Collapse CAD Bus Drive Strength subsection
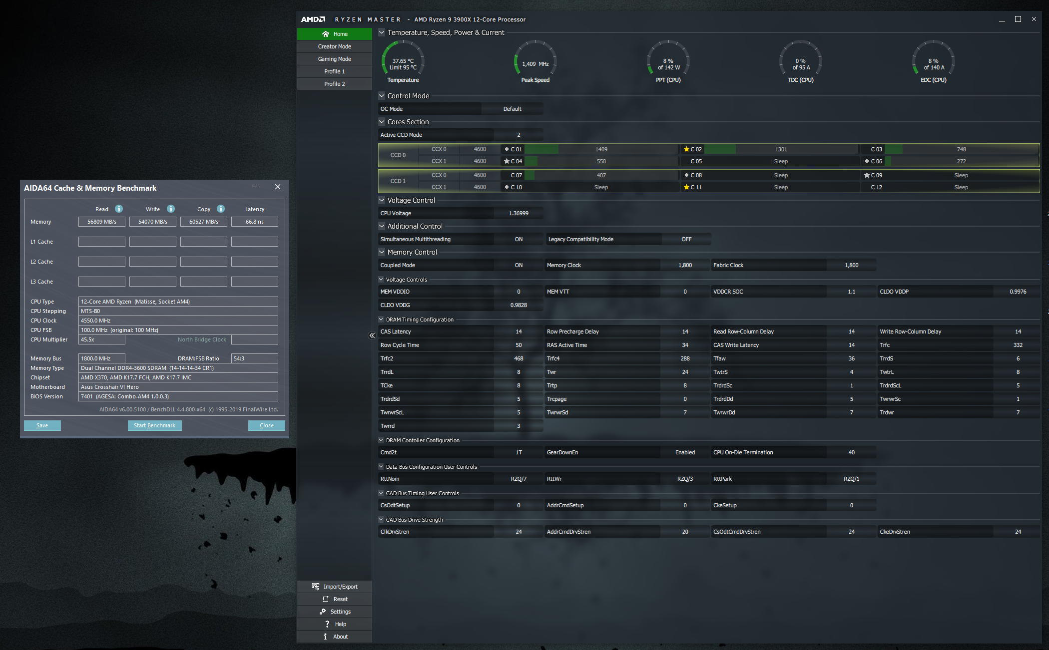Screen dimensions: 1049x650 click(x=381, y=520)
